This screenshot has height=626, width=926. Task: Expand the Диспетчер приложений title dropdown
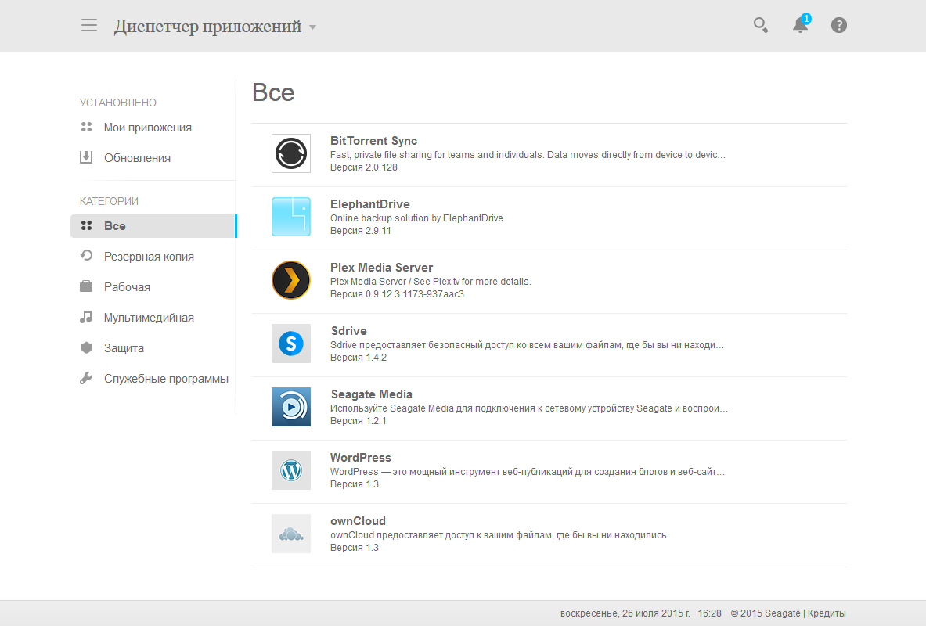(312, 27)
